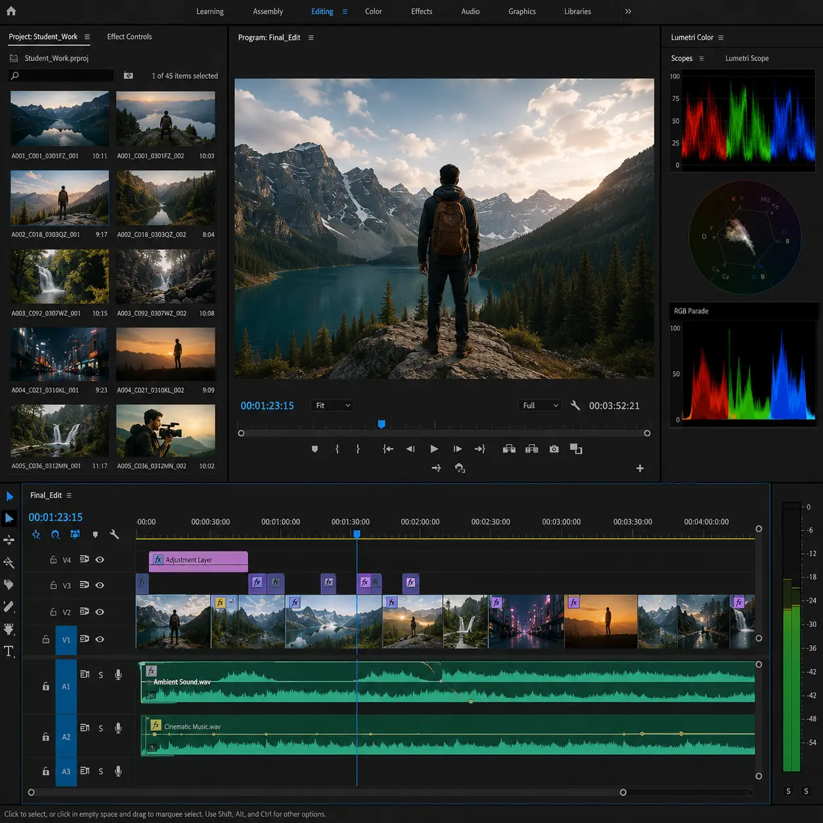Select the Type tool

[9, 651]
